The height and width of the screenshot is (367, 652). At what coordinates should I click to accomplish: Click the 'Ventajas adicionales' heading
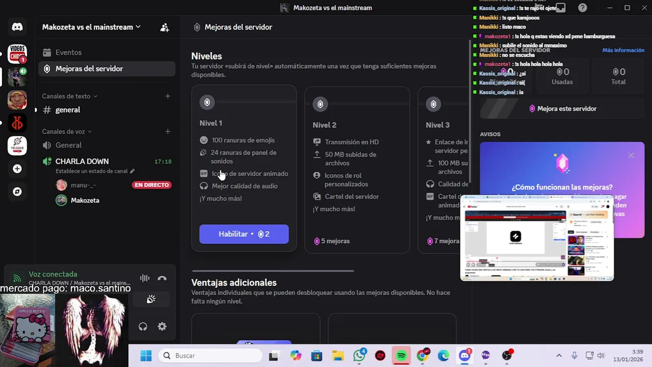[234, 282]
